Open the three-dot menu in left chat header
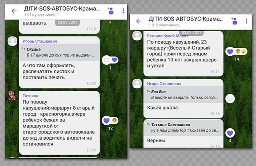Viewport: 256px width, 166px height. coord(123,11)
